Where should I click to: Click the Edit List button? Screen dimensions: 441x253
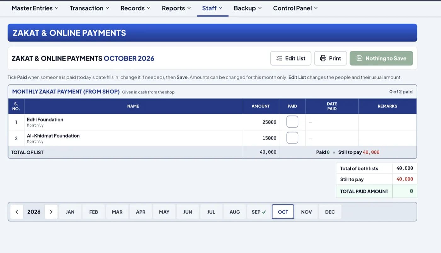pos(291,58)
